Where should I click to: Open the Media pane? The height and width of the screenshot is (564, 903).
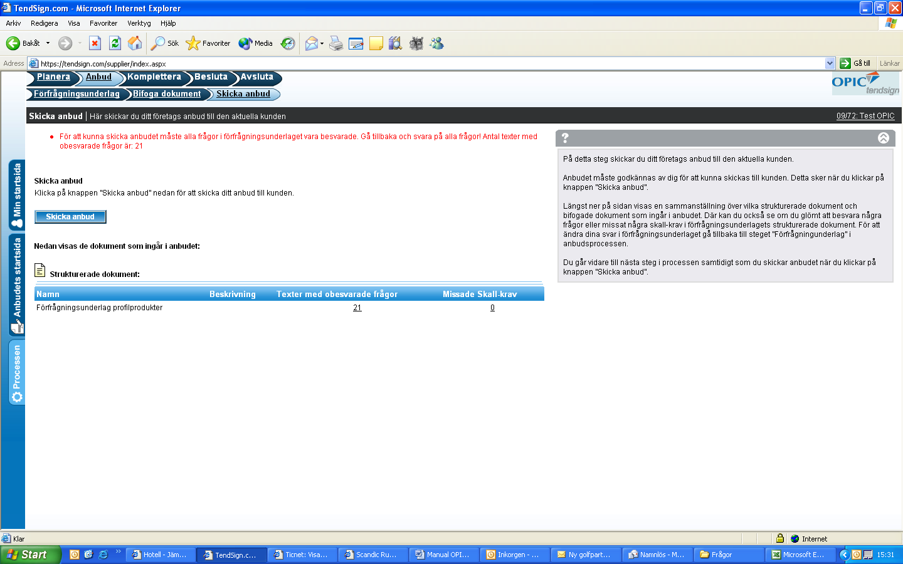256,43
